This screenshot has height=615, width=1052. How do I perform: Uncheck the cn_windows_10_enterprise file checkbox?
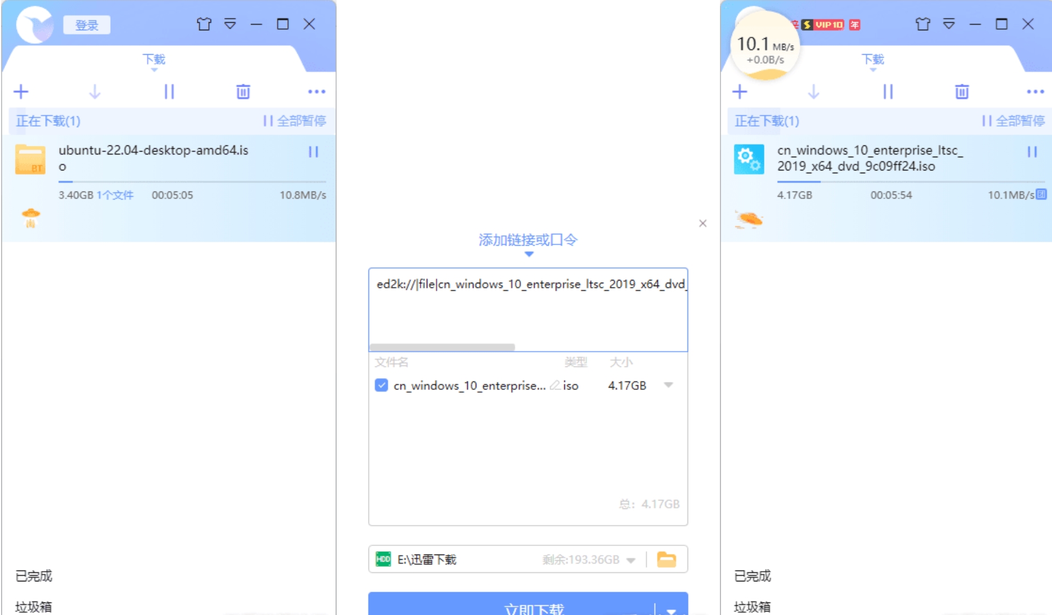[381, 385]
